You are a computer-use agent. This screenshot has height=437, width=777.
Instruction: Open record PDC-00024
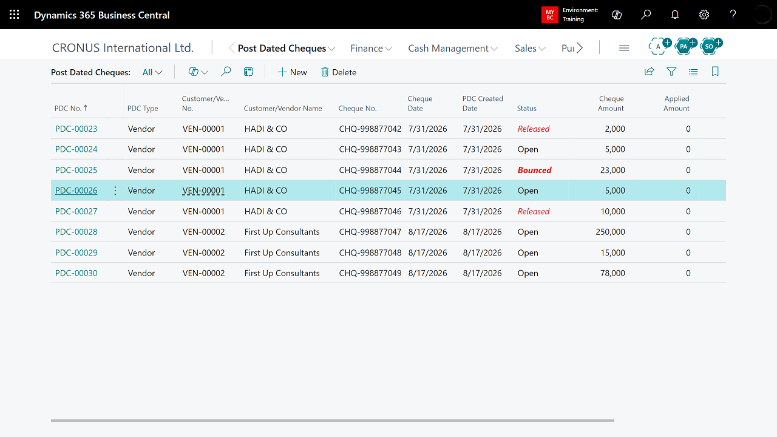(x=76, y=149)
